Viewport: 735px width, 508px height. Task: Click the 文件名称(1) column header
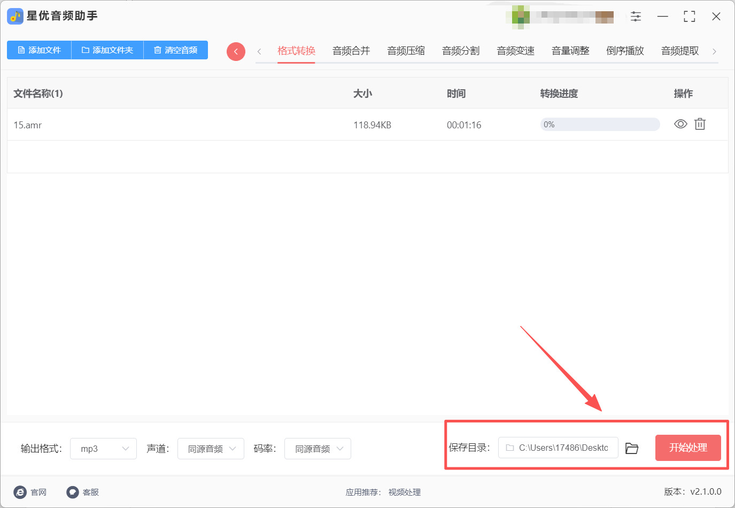(x=38, y=94)
